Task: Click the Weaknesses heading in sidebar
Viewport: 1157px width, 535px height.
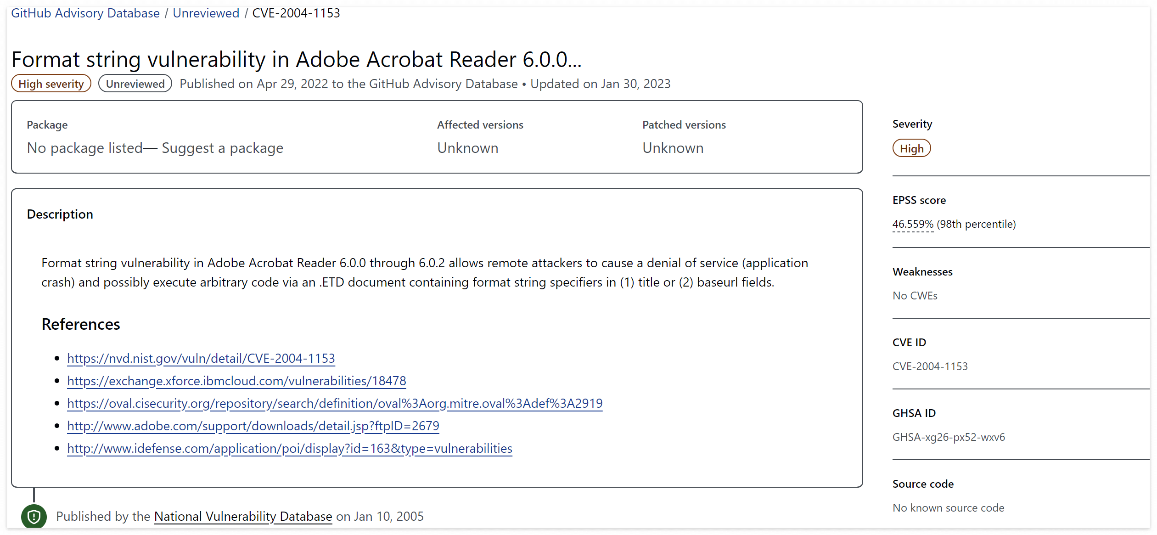Action: 922,272
